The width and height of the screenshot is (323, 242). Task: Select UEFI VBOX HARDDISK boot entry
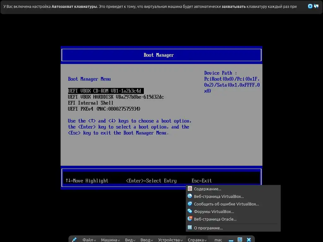[x=116, y=97]
